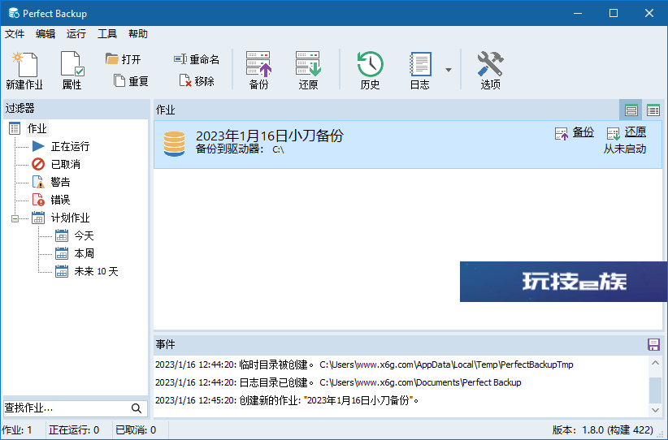Filter jobs by 警告
This screenshot has height=440, width=668.
coord(60,182)
